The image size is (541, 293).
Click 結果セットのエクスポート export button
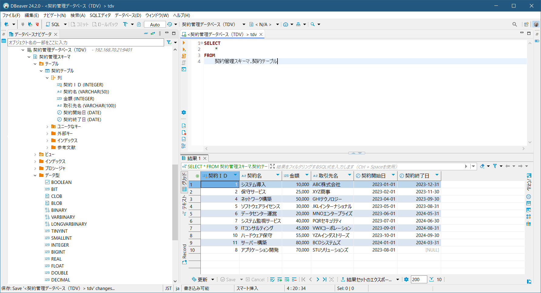[x=366, y=279]
